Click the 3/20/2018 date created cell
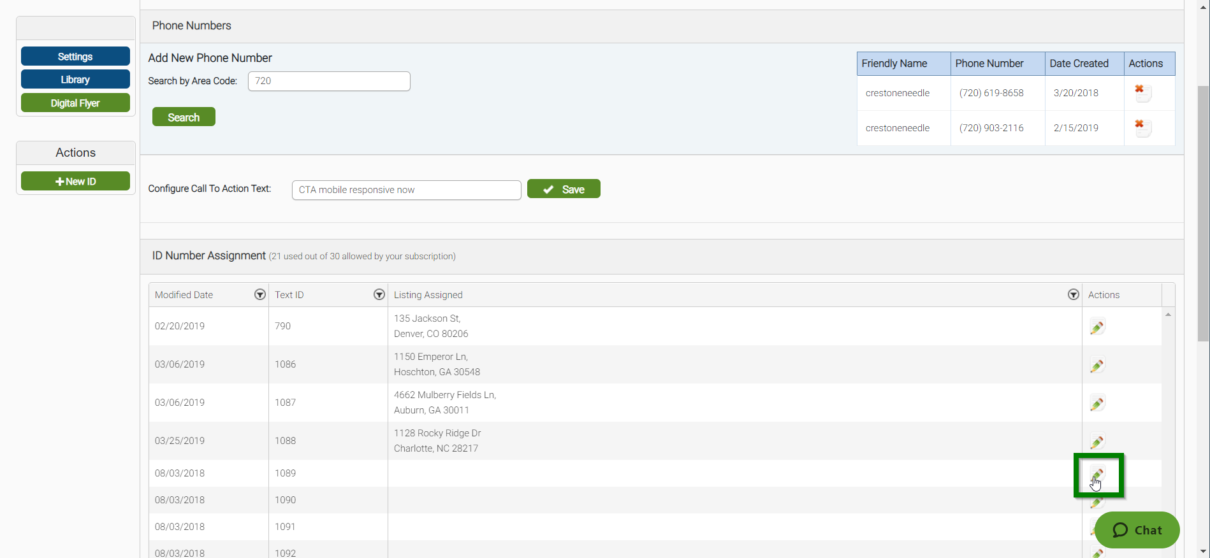The image size is (1210, 558). [x=1084, y=93]
